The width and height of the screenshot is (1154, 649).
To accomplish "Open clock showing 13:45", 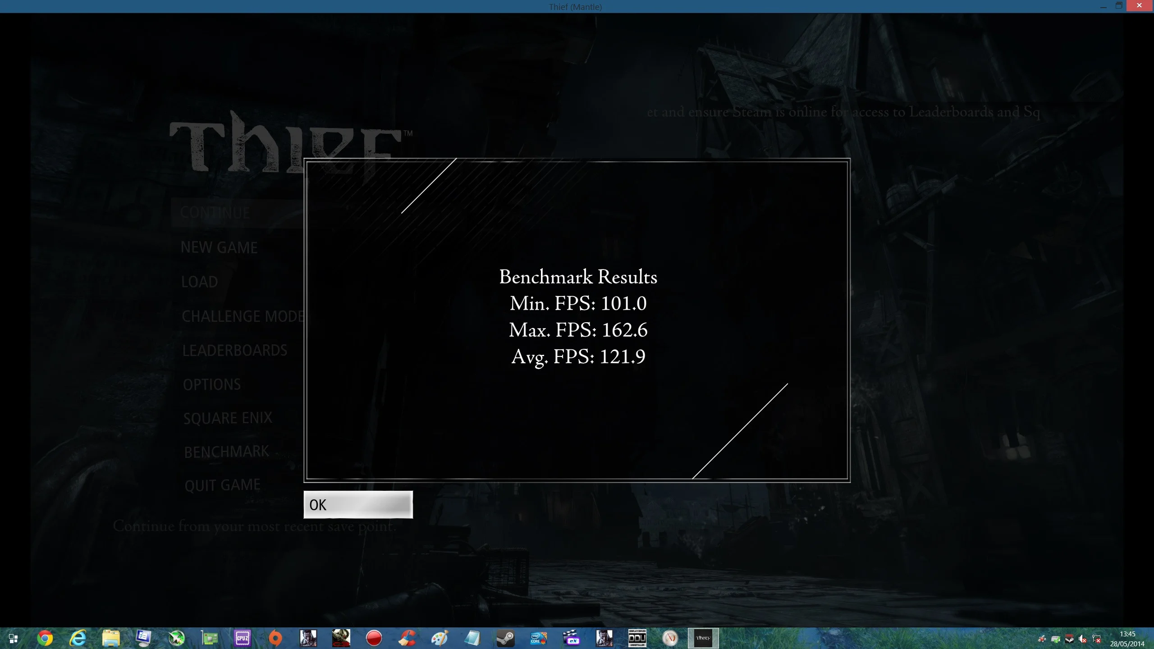I will coord(1127,639).
